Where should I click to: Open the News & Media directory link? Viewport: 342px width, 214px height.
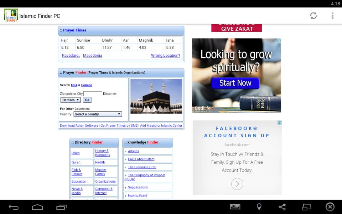click(77, 191)
